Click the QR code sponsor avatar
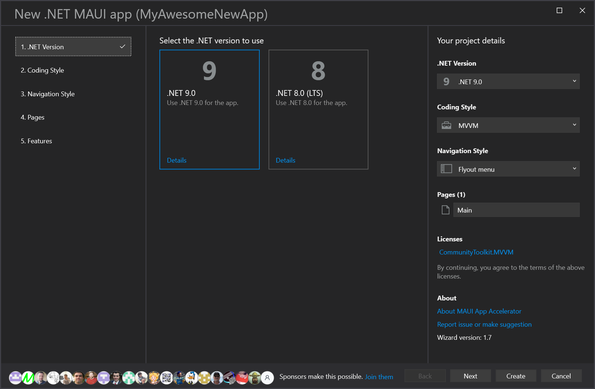595x389 pixels. click(166, 378)
